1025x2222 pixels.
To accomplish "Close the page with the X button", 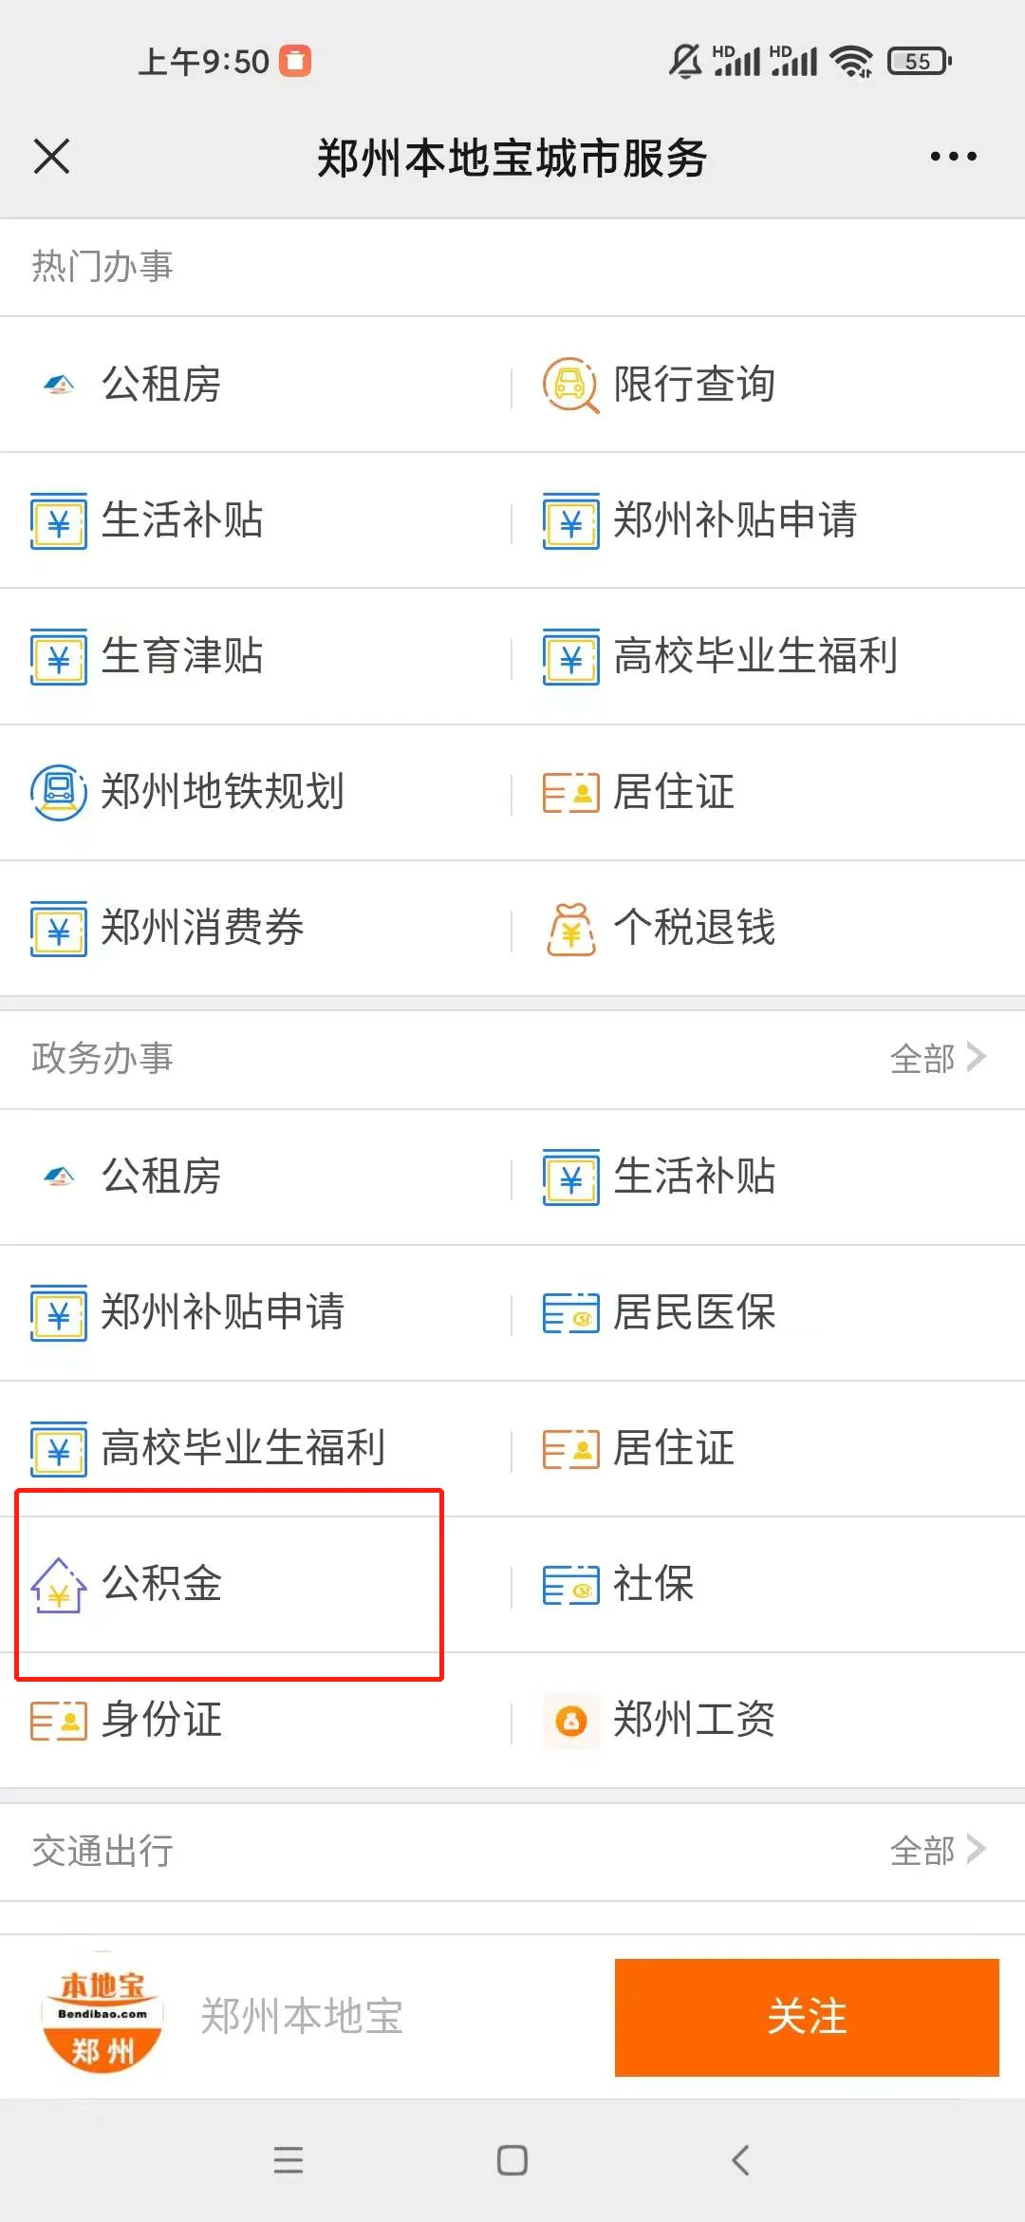I will pyautogui.click(x=52, y=157).
